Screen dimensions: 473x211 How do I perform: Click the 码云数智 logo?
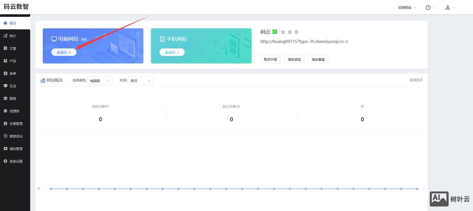(16, 7)
